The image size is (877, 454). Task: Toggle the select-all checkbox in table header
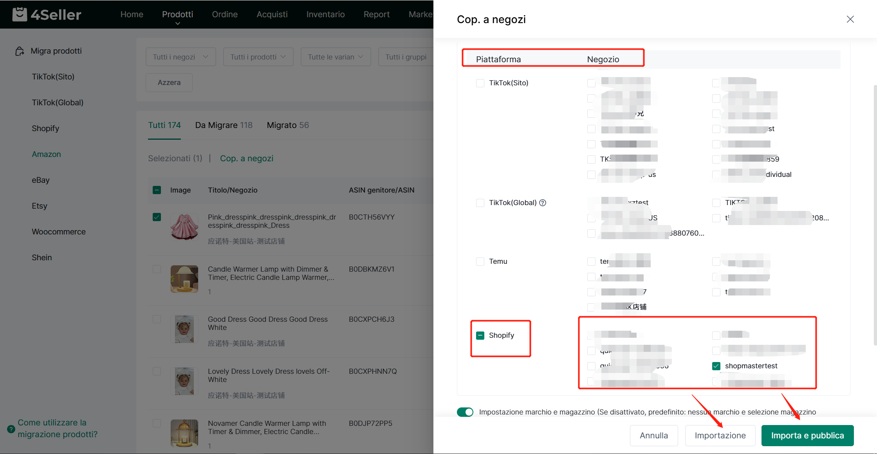tap(157, 190)
